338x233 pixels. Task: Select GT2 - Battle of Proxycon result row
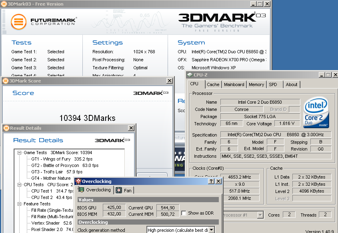click(65, 165)
